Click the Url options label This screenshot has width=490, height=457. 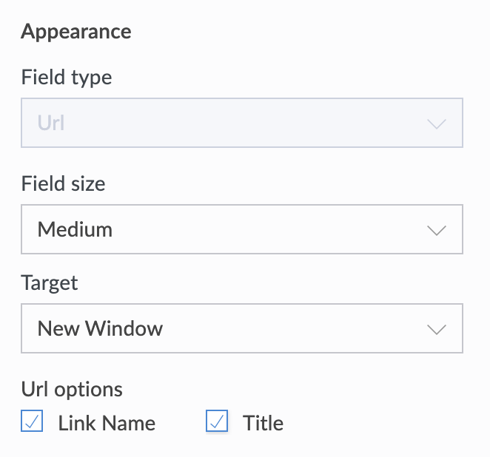coord(72,389)
